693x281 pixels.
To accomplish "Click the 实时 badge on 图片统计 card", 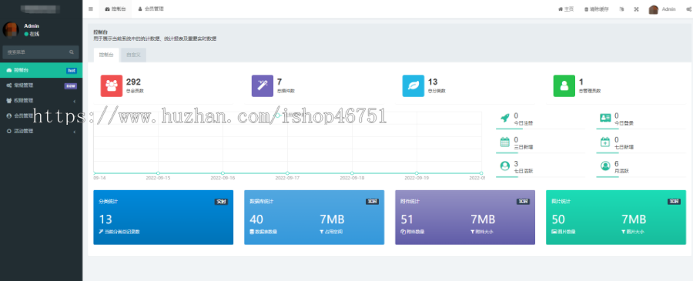I will tap(674, 202).
